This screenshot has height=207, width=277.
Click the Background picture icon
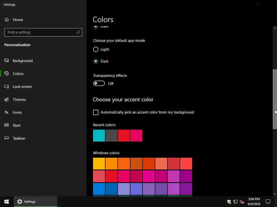pyautogui.click(x=6, y=61)
